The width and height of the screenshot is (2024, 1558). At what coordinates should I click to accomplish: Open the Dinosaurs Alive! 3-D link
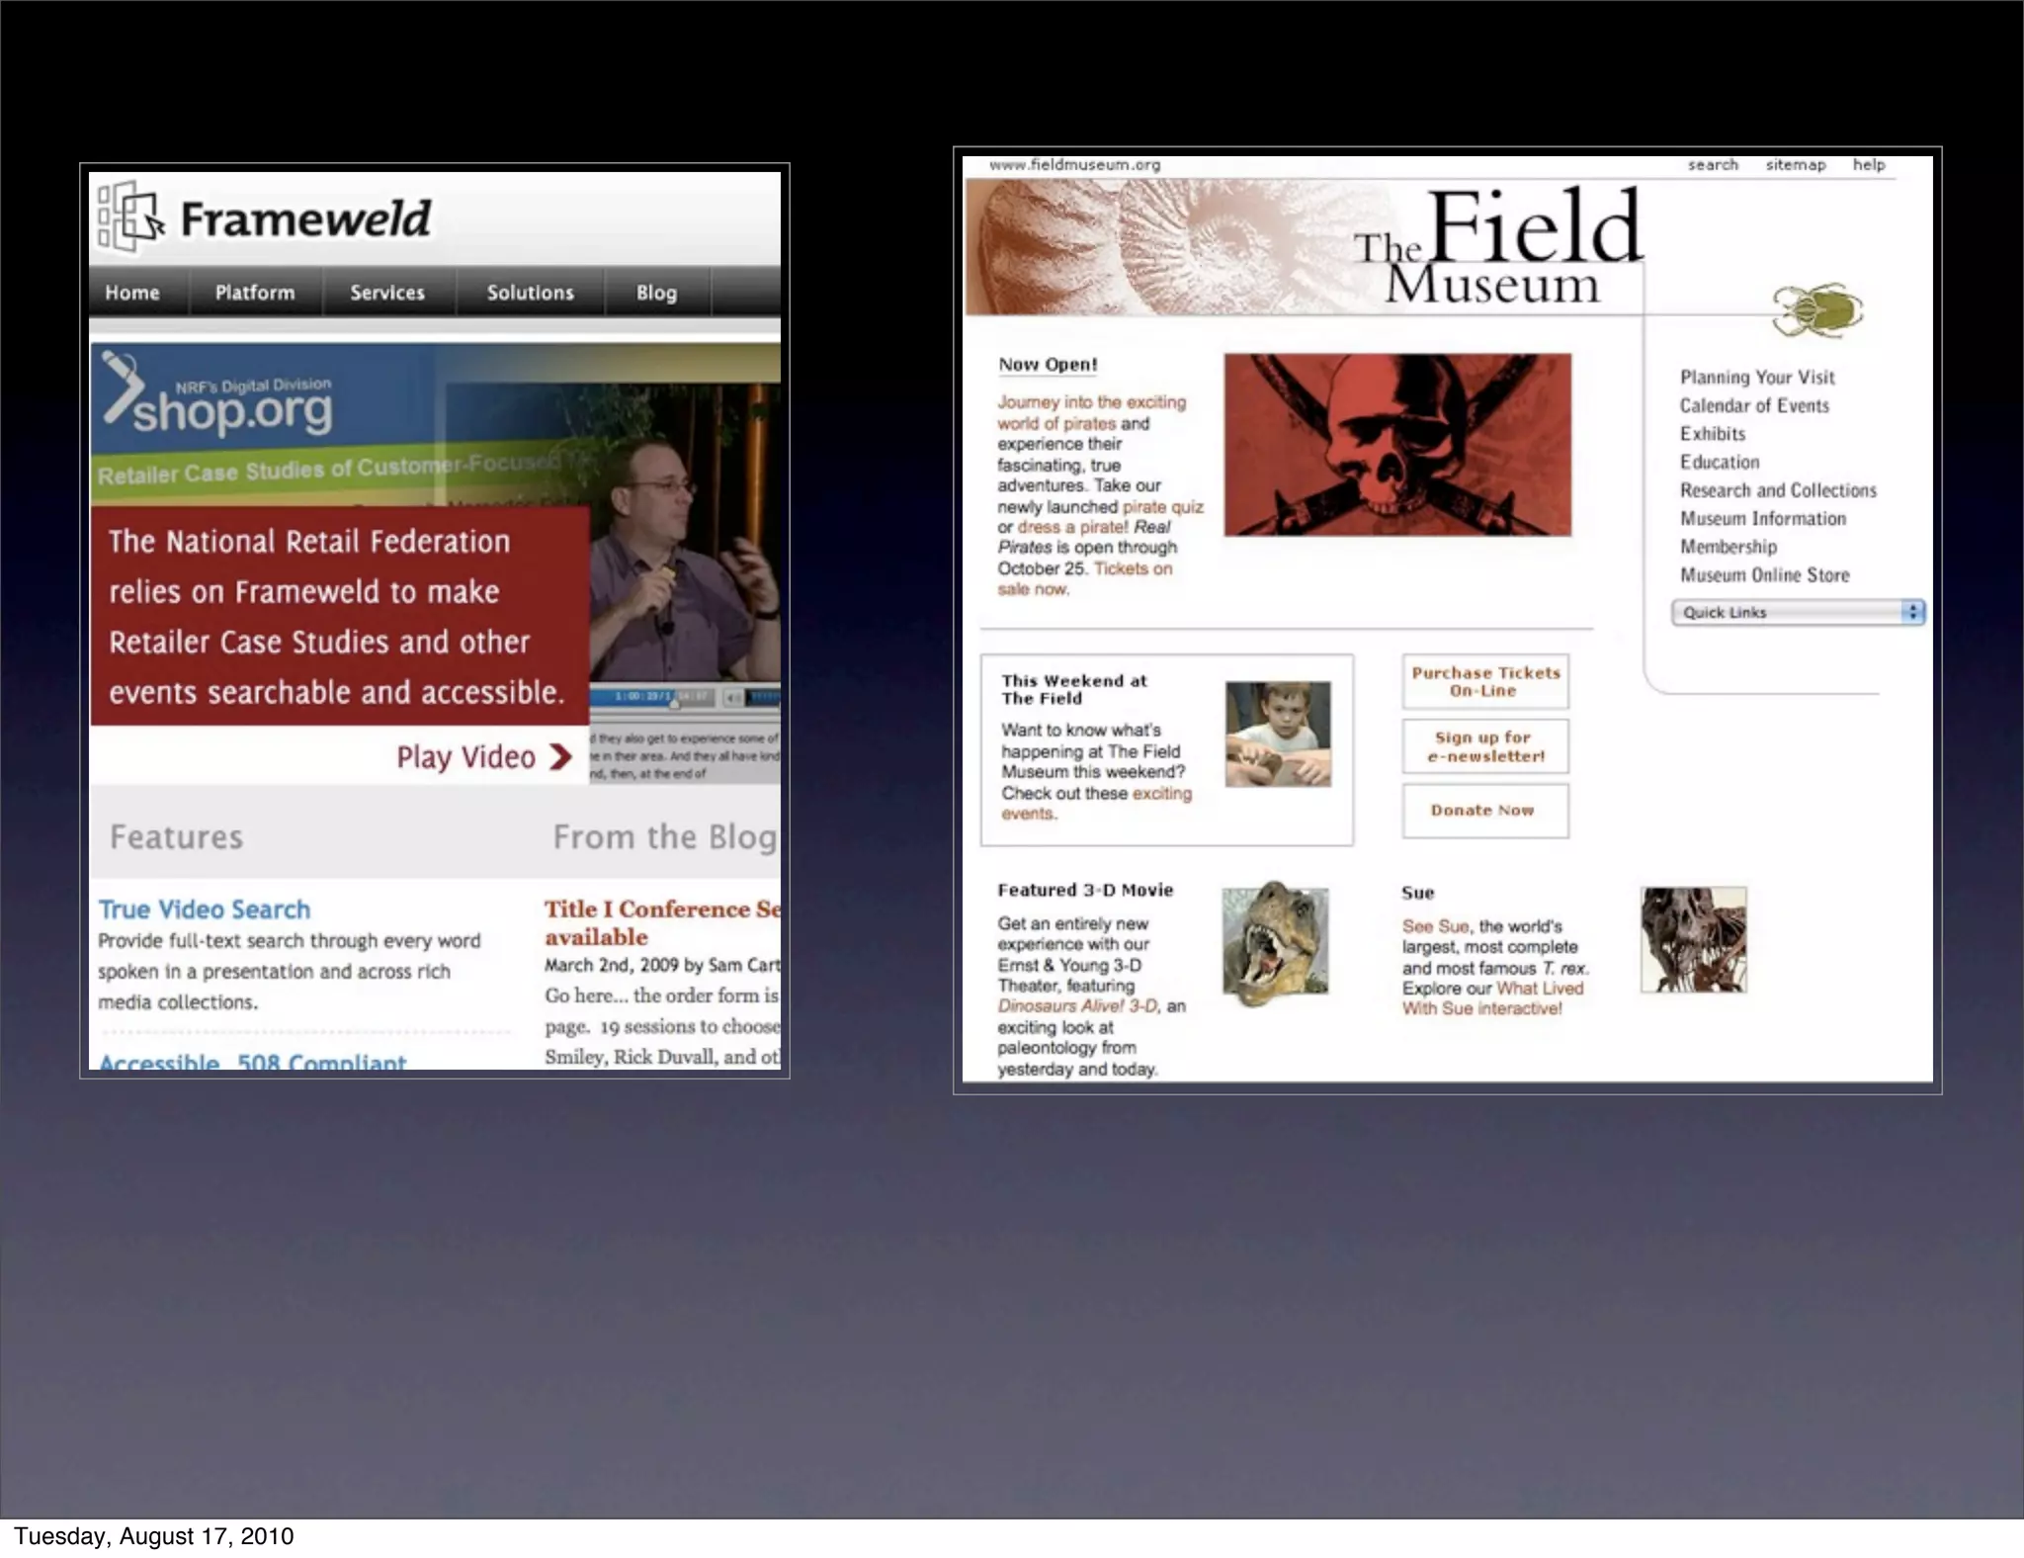tap(1077, 1006)
